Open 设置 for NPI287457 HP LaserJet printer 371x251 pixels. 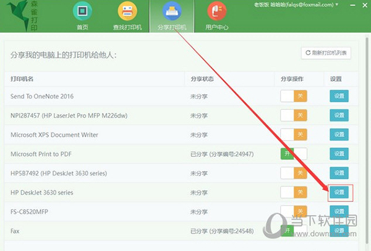point(339,115)
